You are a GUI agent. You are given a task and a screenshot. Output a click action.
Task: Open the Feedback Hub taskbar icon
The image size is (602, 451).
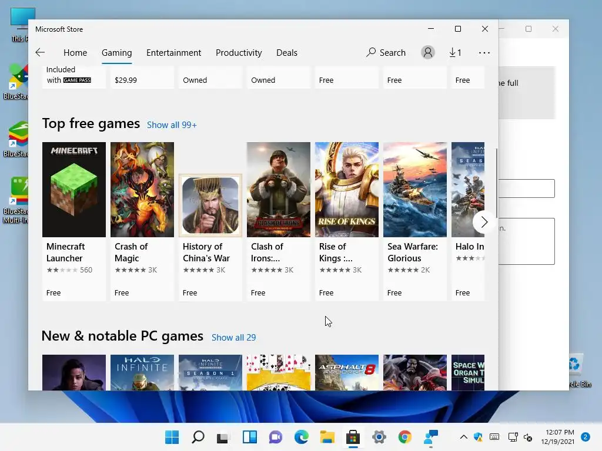(431, 437)
